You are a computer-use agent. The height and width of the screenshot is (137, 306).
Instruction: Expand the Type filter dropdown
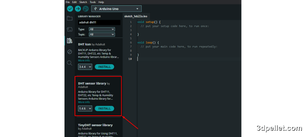click(x=102, y=29)
